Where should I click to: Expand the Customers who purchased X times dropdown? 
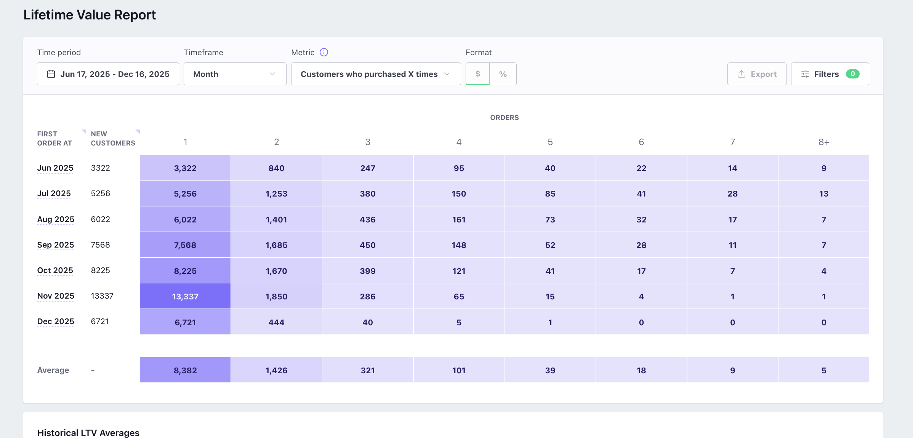pos(375,74)
